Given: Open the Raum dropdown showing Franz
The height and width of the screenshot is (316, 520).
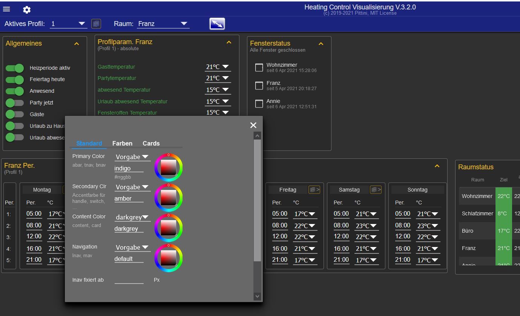Looking at the screenshot, I should click(163, 24).
